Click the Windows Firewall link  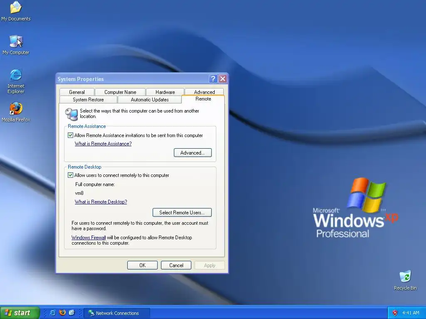point(89,238)
